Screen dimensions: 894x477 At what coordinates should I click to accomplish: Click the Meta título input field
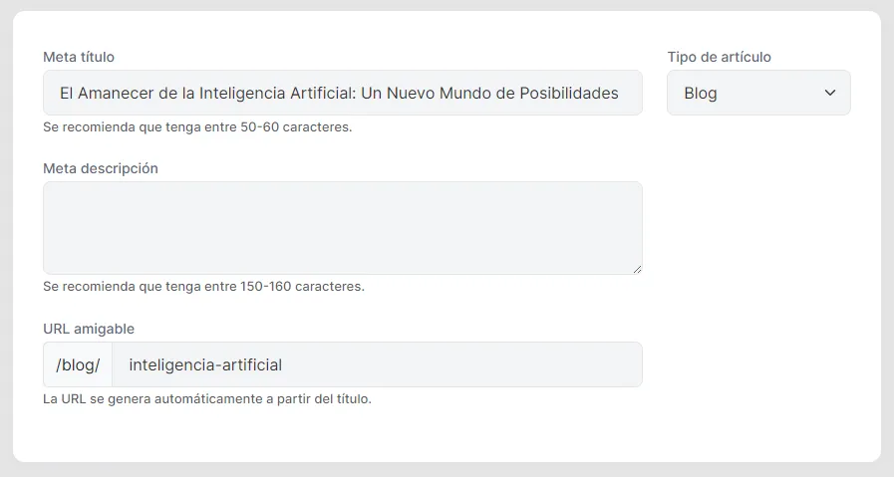342,93
